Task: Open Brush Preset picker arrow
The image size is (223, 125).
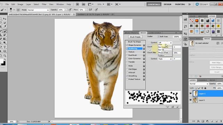Action: coord(14,10)
